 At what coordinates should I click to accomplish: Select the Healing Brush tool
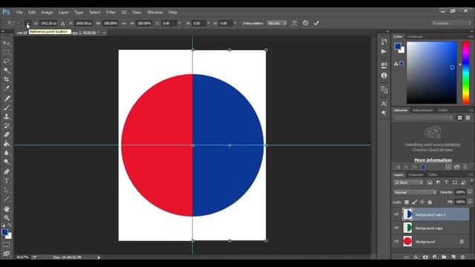[x=7, y=99]
